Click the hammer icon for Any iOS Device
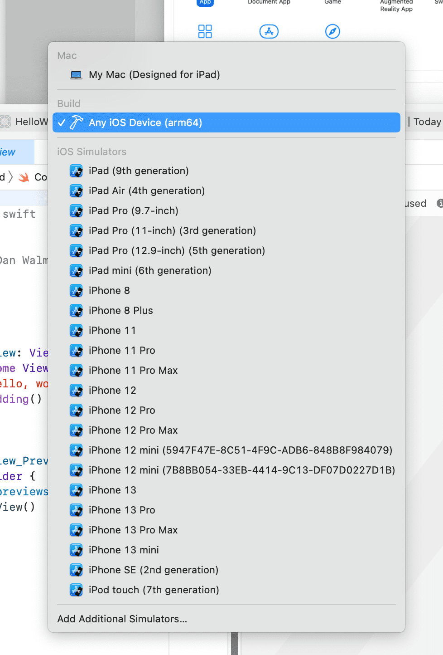 click(76, 122)
